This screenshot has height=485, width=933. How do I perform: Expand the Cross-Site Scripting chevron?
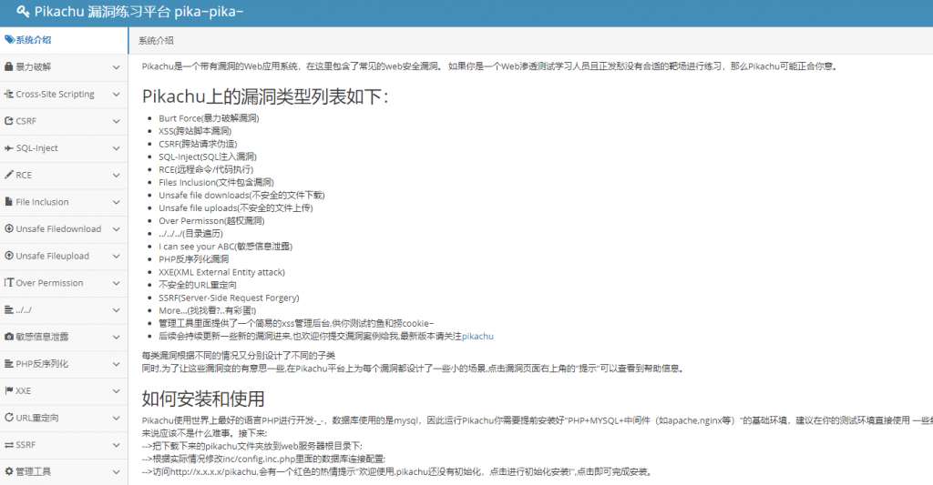pos(116,94)
